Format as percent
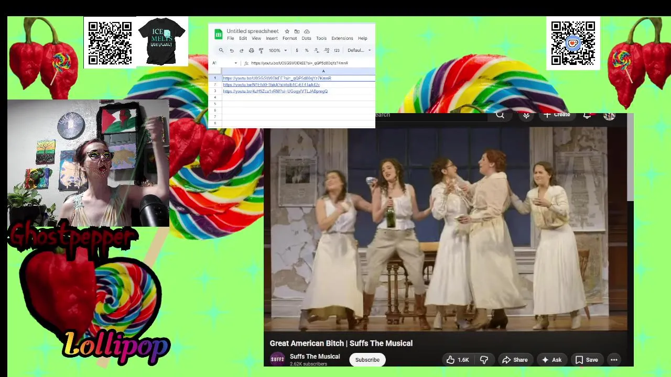This screenshot has height=377, width=671. (307, 50)
